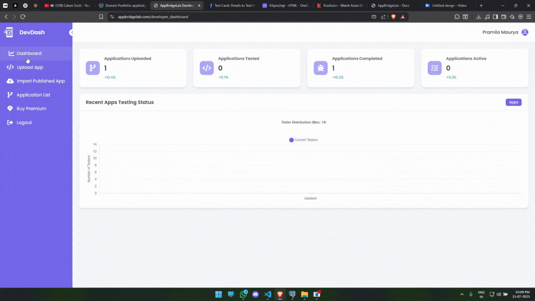Open the Brave wallet icon
Image resolution: width=535 pixels, height=301 pixels.
click(x=503, y=17)
